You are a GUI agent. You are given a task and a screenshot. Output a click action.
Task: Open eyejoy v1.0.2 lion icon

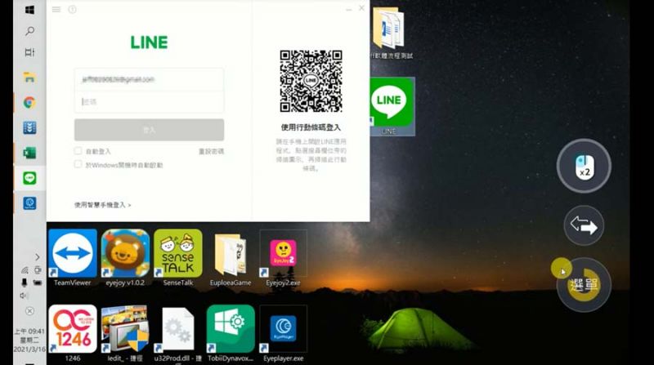(x=125, y=254)
